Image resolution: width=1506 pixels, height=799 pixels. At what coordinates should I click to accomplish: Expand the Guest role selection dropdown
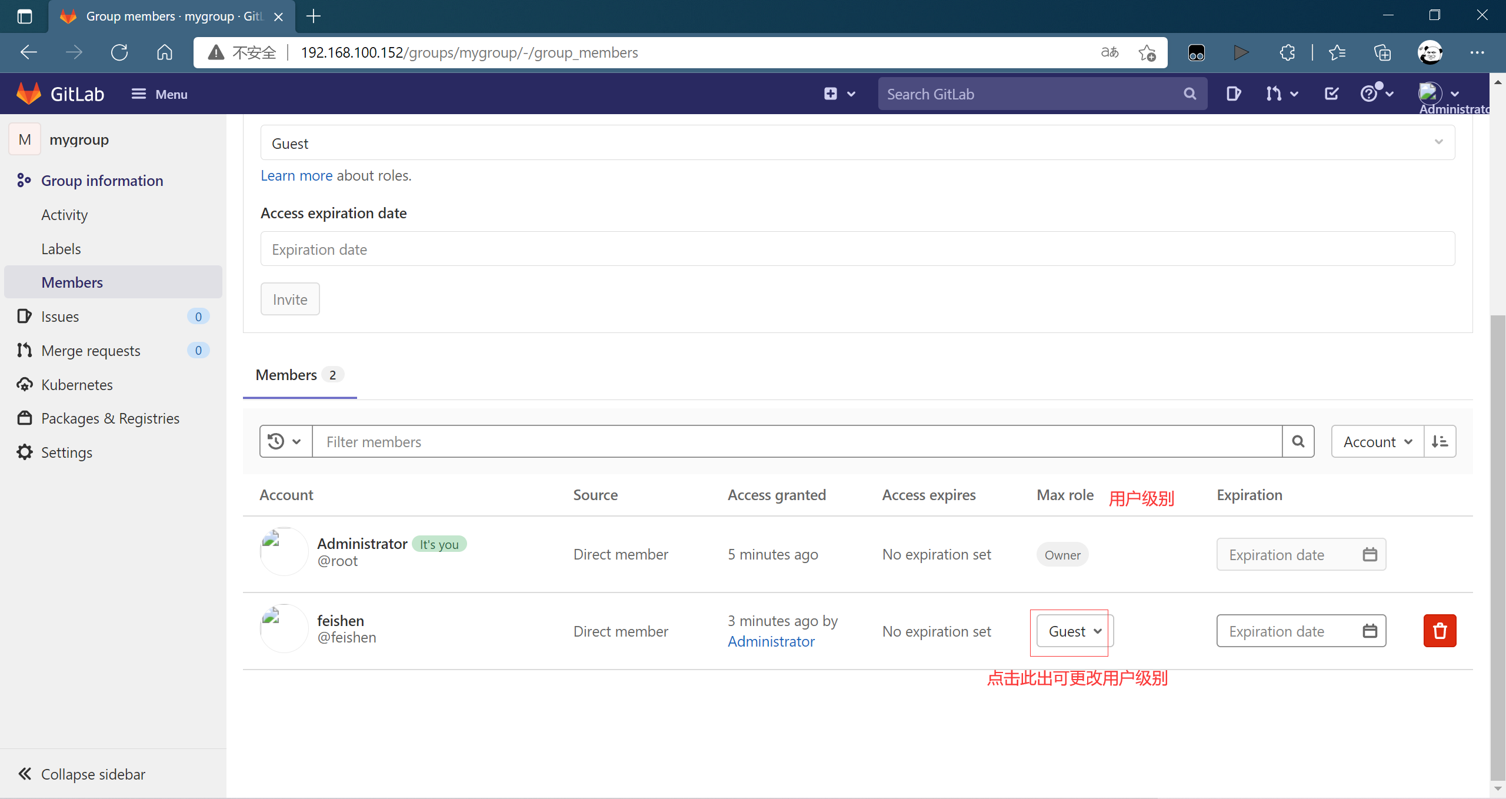pos(857,143)
